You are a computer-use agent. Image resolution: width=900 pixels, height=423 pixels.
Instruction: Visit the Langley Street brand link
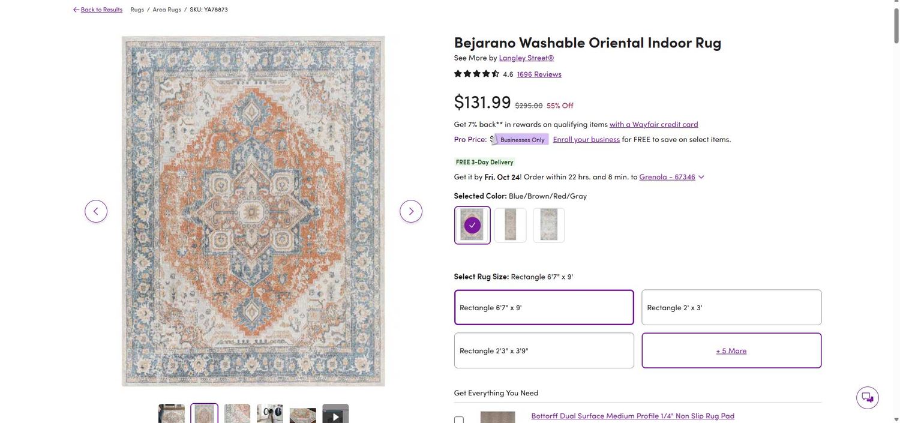526,58
